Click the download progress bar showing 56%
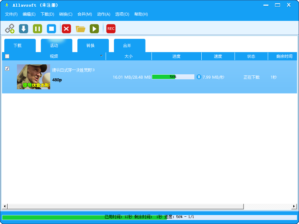This screenshot has width=299, height=224. point(173,77)
